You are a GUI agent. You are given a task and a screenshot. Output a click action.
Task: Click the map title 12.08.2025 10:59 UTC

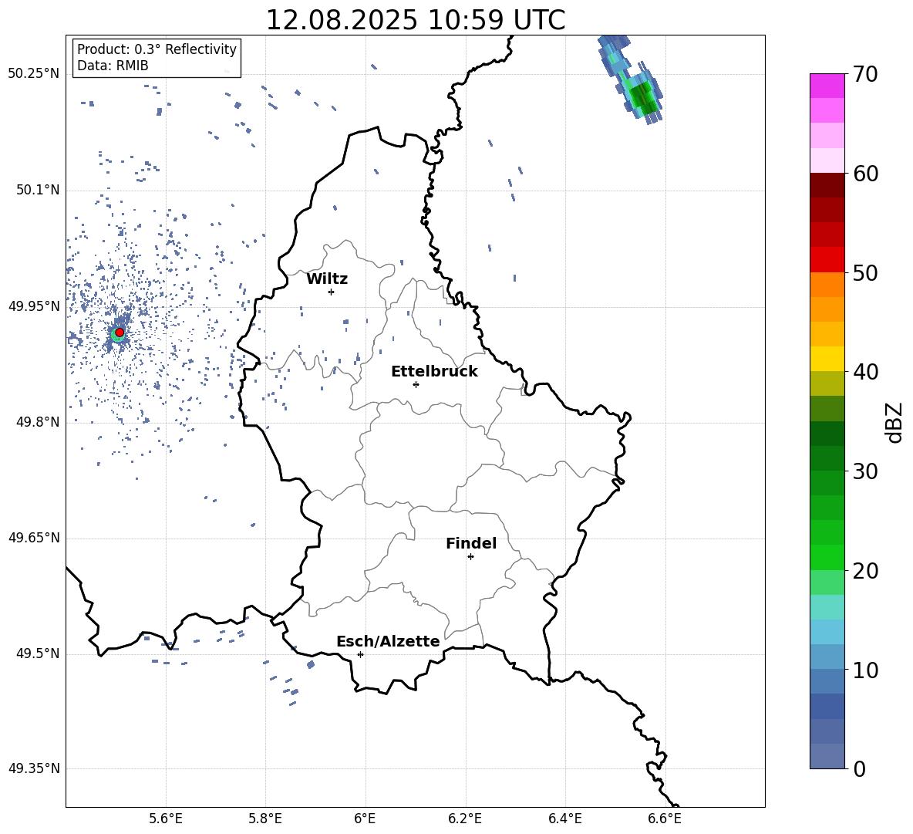point(415,20)
